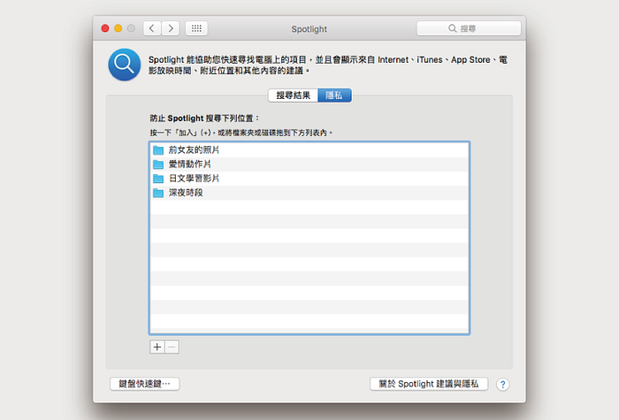
Task: Click the minus button to remove a location
Action: (172, 347)
